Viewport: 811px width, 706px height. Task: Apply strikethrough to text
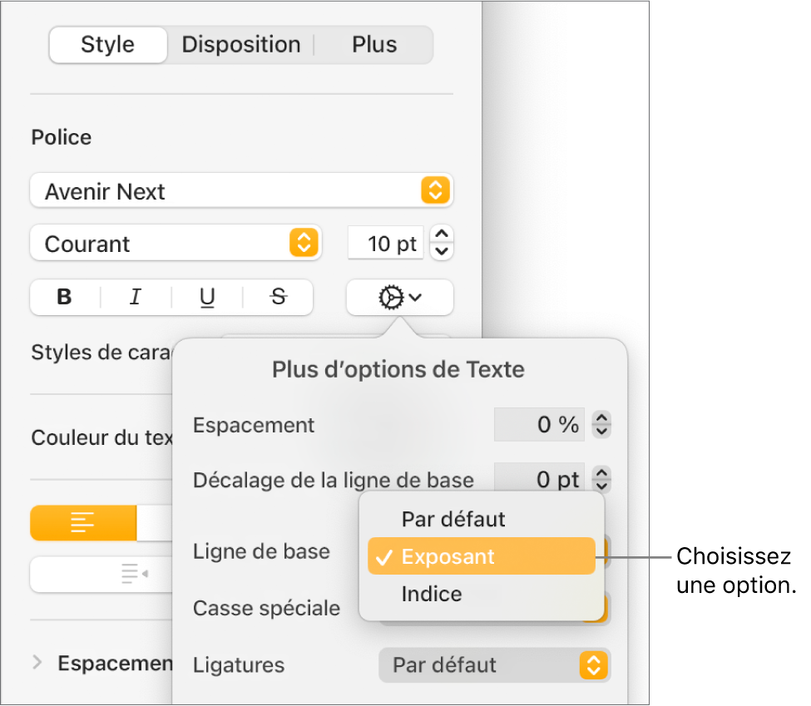pos(279,297)
